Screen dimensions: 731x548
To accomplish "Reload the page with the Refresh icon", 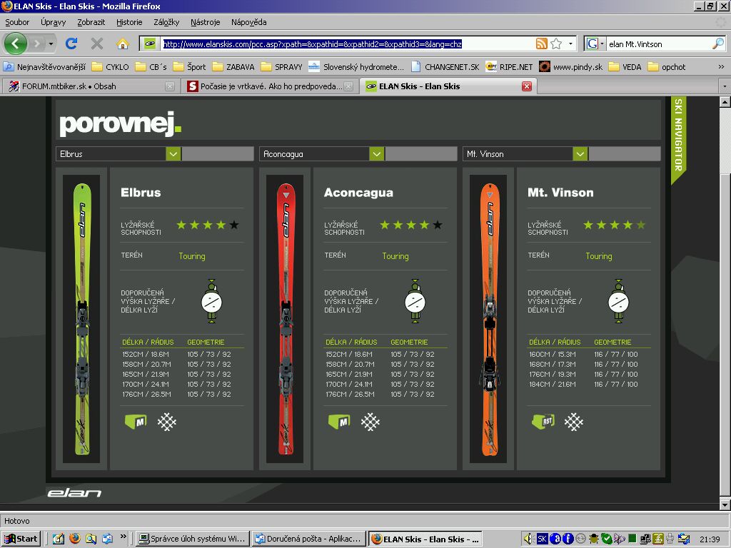I will (x=71, y=44).
